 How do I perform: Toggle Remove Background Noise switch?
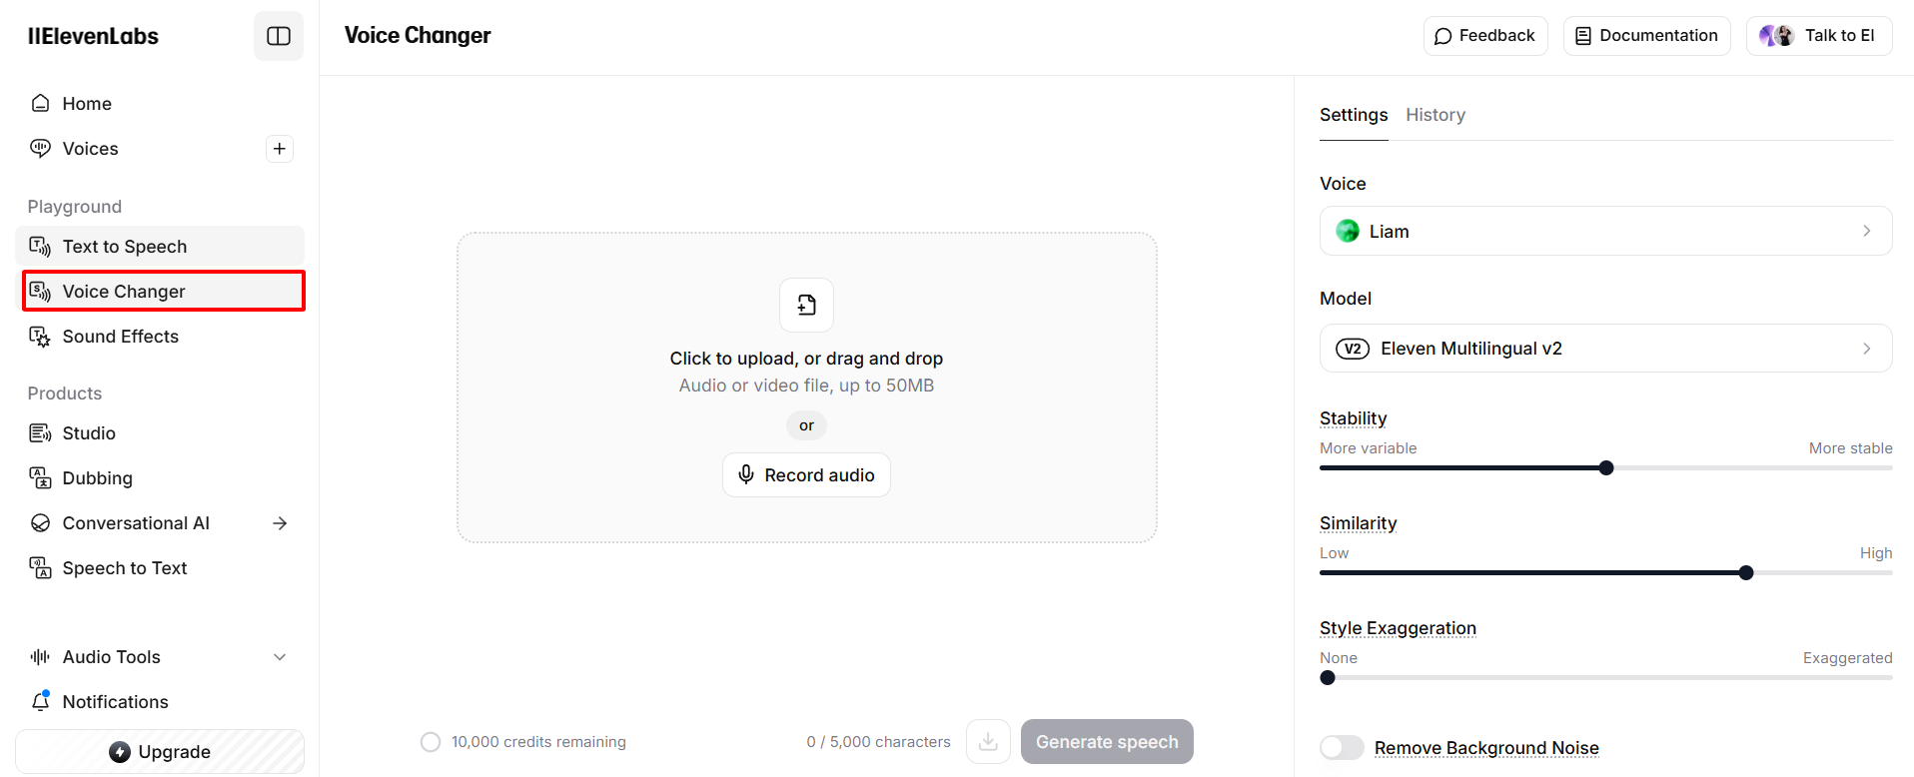pos(1342,747)
